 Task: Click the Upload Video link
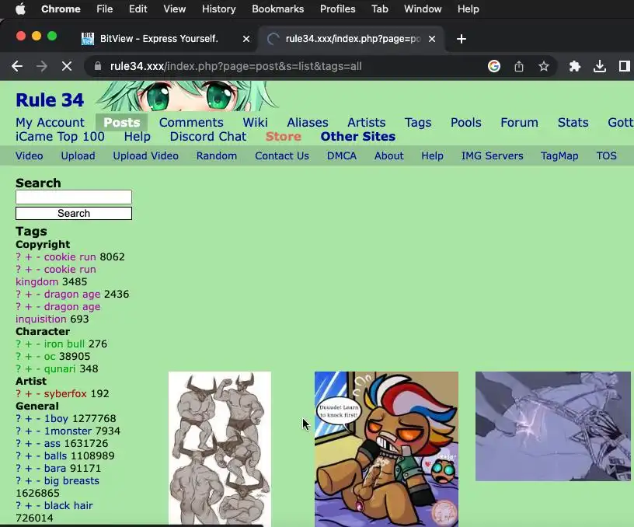[x=145, y=155]
